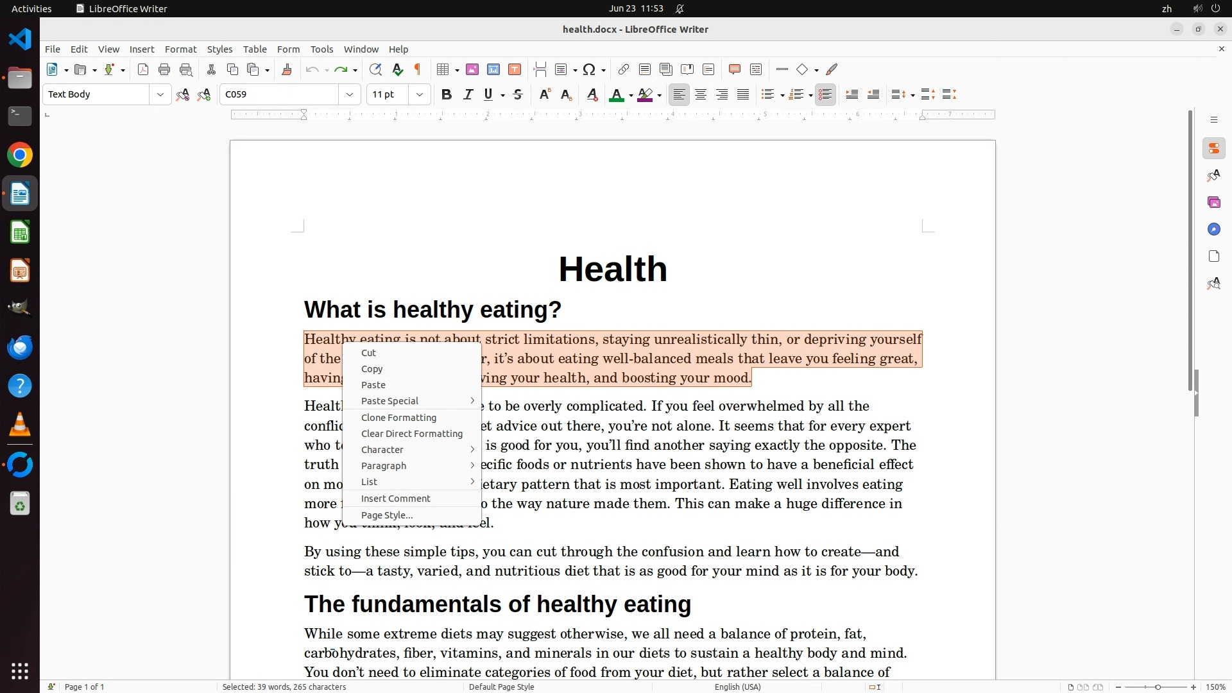Click Page Style... in context menu
This screenshot has width=1232, height=693.
[387, 515]
